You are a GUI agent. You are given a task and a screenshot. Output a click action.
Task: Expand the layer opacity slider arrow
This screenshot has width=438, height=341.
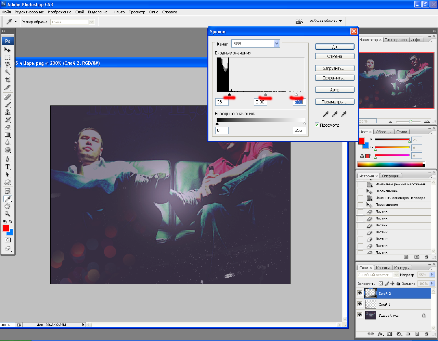coord(432,275)
